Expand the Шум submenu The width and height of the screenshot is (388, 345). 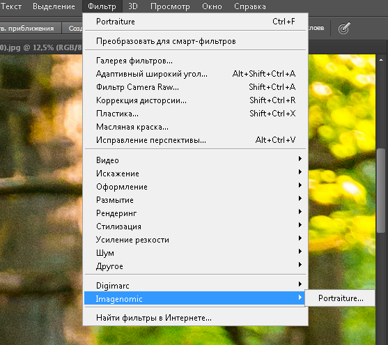coord(196,253)
